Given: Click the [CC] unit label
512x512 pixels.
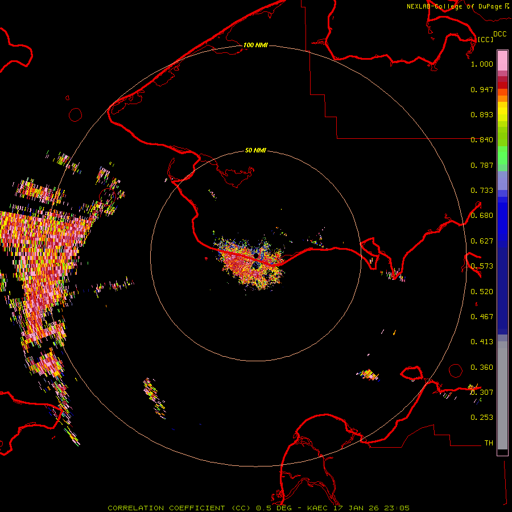Looking at the screenshot, I should click(485, 39).
